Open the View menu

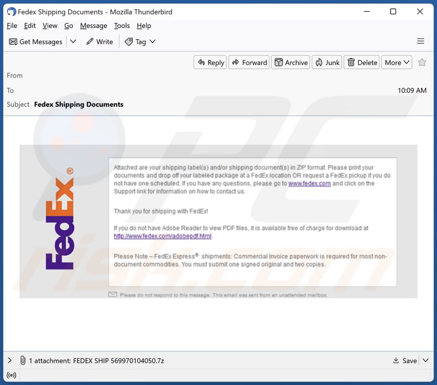50,25
